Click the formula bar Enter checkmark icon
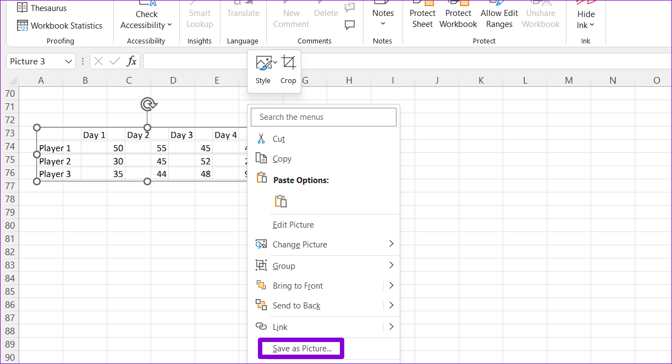The width and height of the screenshot is (672, 364). pyautogui.click(x=114, y=61)
